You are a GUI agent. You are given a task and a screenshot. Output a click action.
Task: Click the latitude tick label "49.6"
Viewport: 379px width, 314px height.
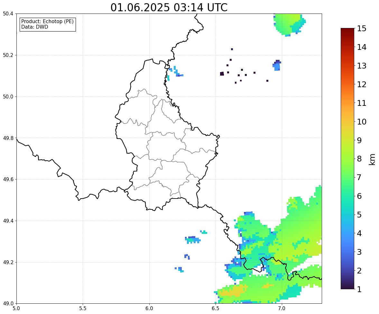(8, 179)
